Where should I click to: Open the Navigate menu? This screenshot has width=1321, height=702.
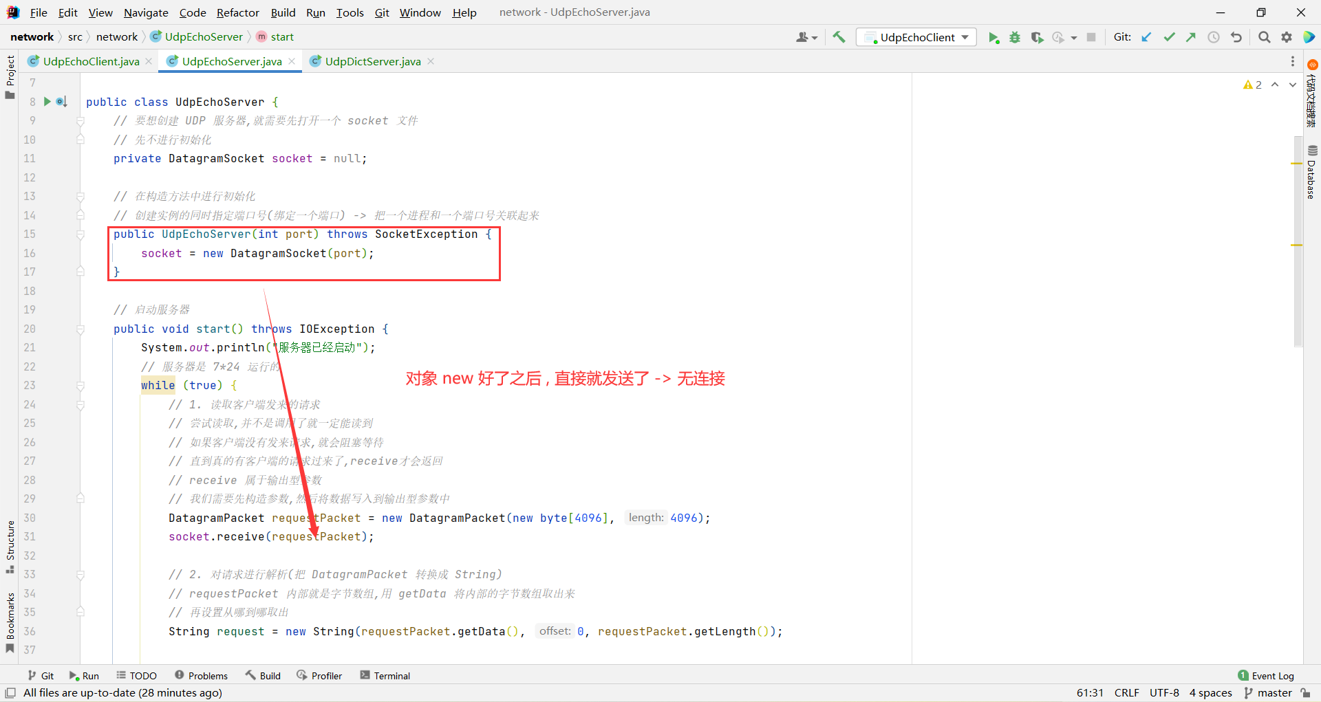pyautogui.click(x=146, y=12)
